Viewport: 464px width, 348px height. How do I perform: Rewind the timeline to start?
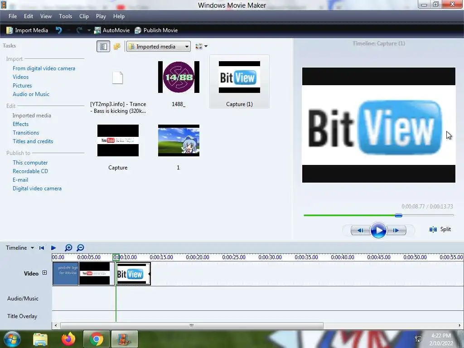41,248
